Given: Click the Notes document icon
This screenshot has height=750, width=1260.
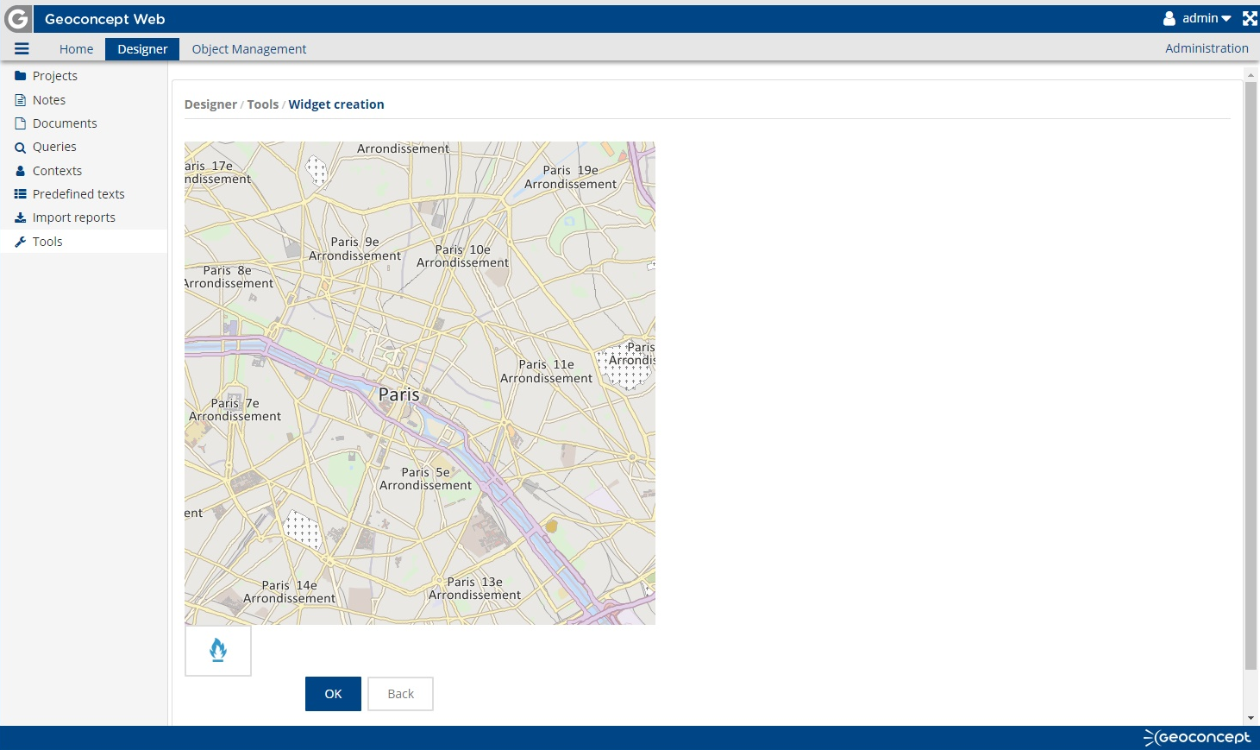Looking at the screenshot, I should [21, 100].
